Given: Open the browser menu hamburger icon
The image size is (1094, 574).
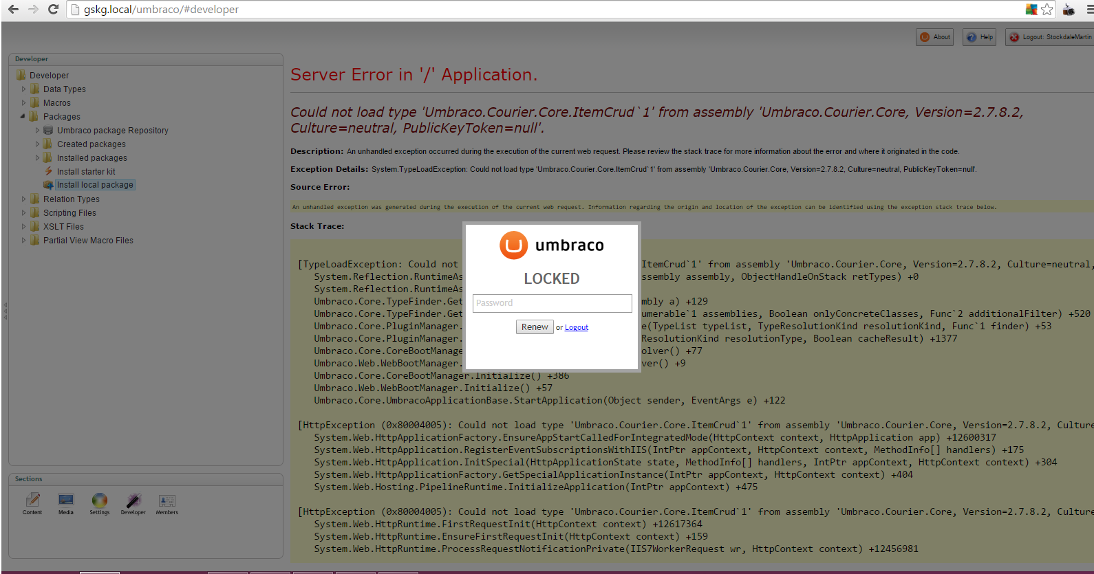Looking at the screenshot, I should (1089, 10).
